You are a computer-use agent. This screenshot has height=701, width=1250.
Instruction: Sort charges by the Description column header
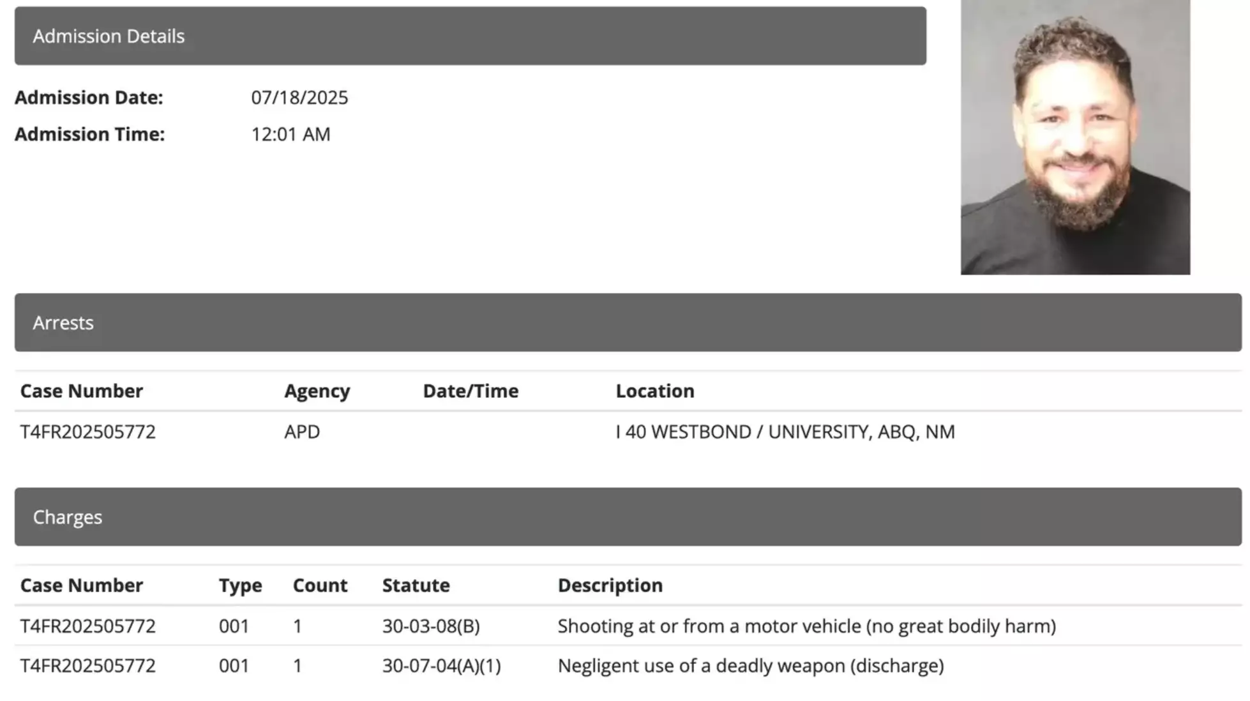click(610, 585)
